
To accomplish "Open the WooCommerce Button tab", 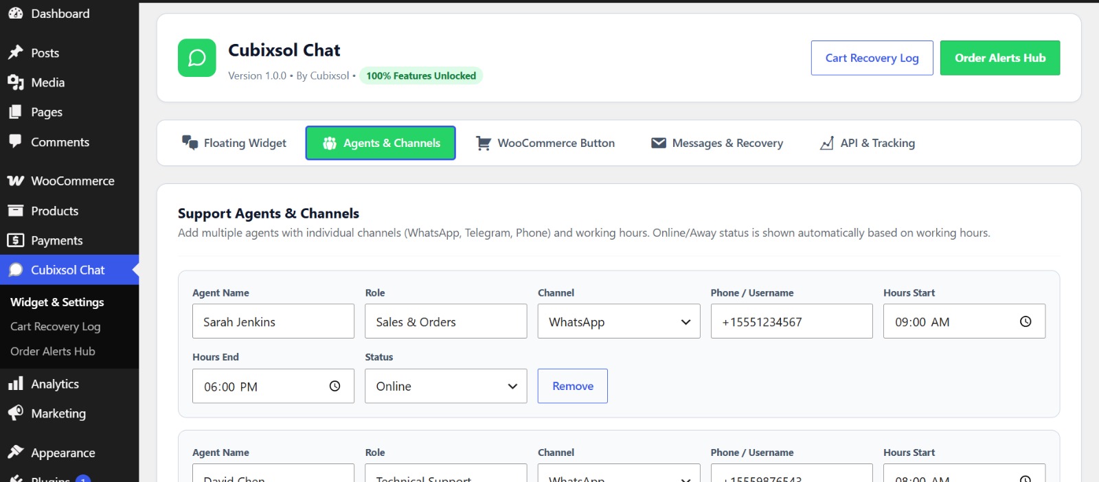I will coord(545,143).
